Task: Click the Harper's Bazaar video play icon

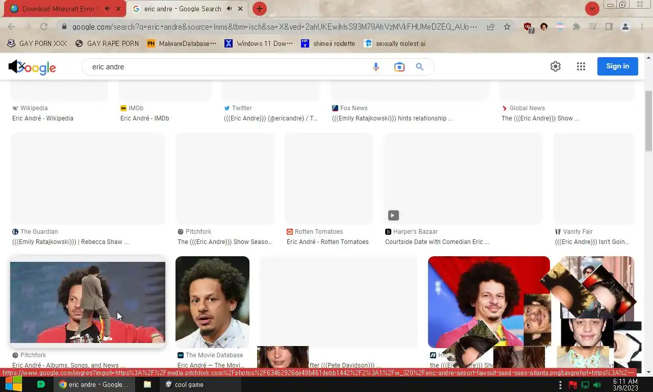Action: [393, 215]
